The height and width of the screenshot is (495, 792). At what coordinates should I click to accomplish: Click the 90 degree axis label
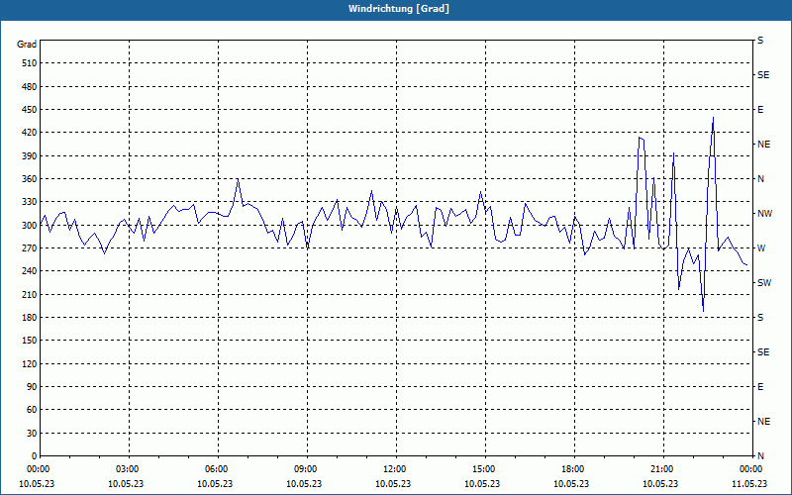pos(32,387)
